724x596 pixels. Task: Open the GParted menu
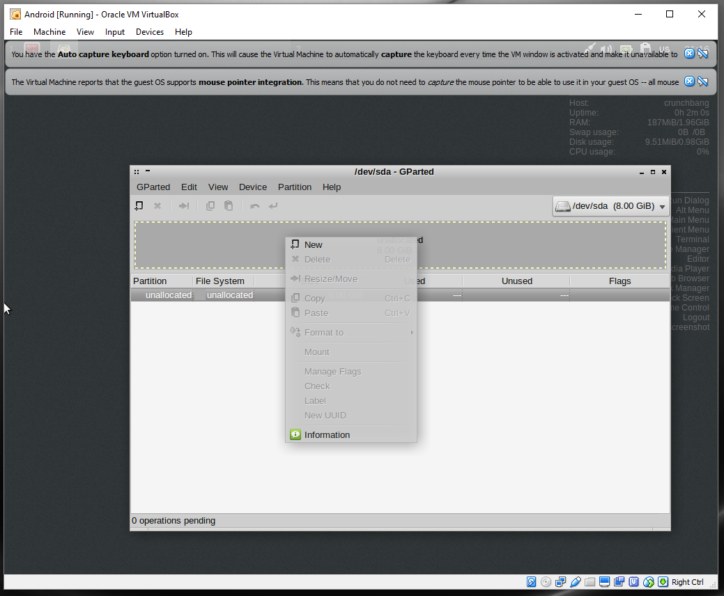(153, 187)
